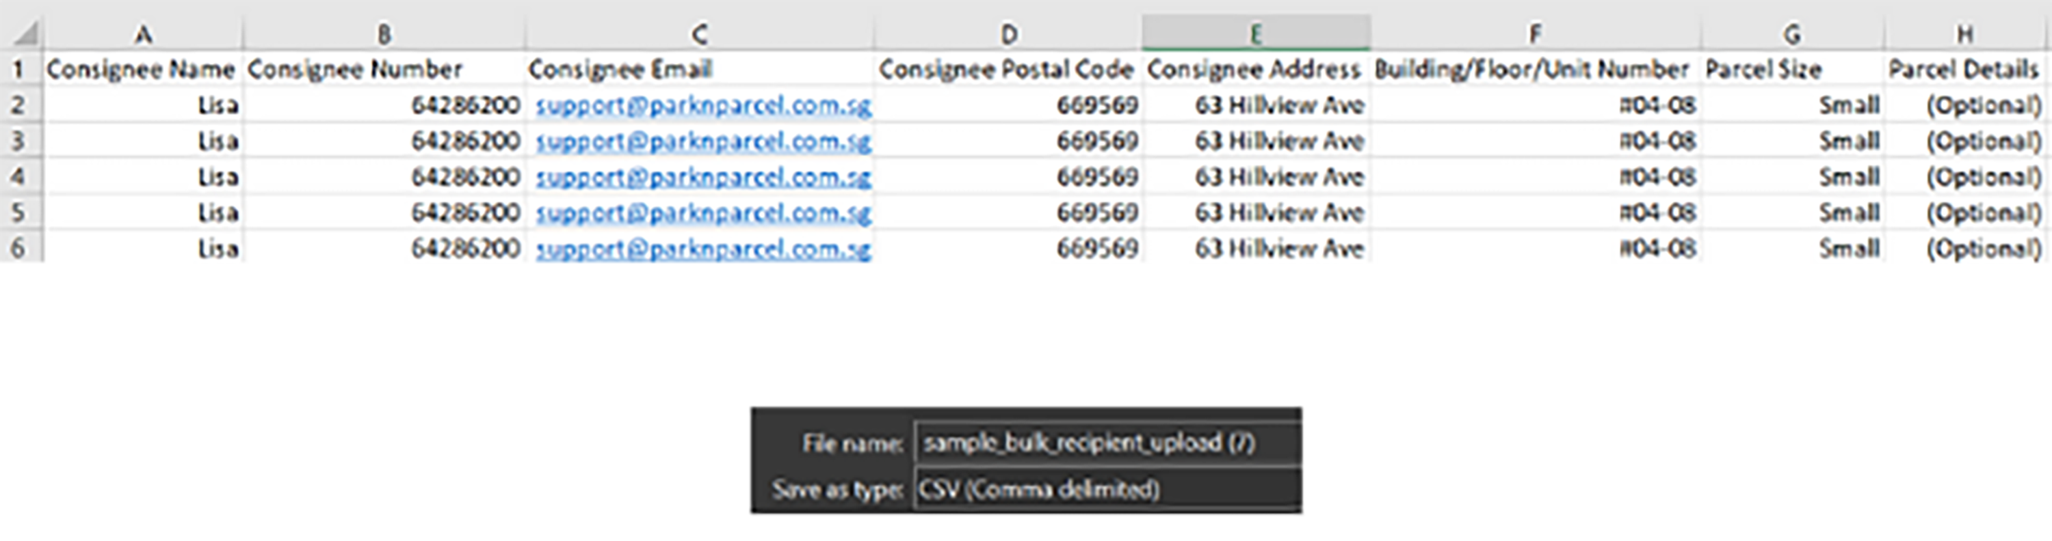2052x541 pixels.
Task: Click the File name input field
Action: [x=1105, y=443]
